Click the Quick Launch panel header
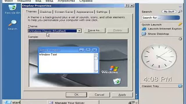Image resolution: width=186 pixels, height=104 pixels. 161,25
